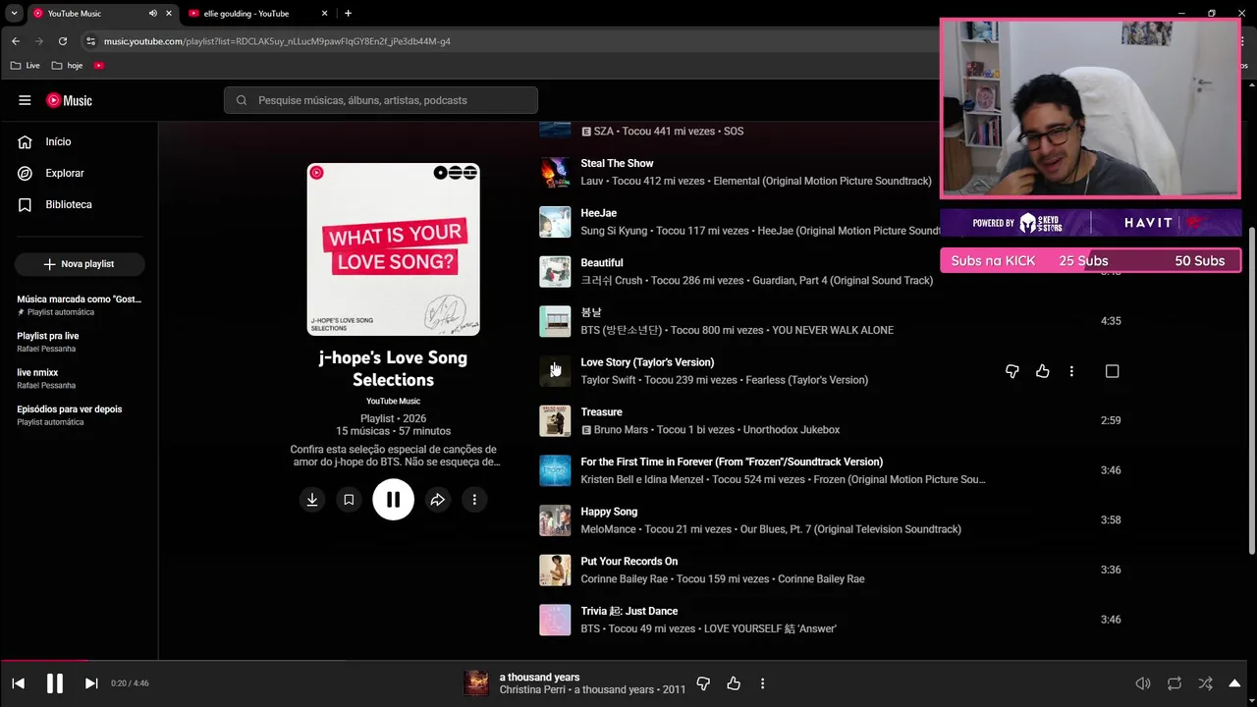This screenshot has width=1257, height=707.
Task: Dislike a thousand years in player bar
Action: tap(703, 683)
